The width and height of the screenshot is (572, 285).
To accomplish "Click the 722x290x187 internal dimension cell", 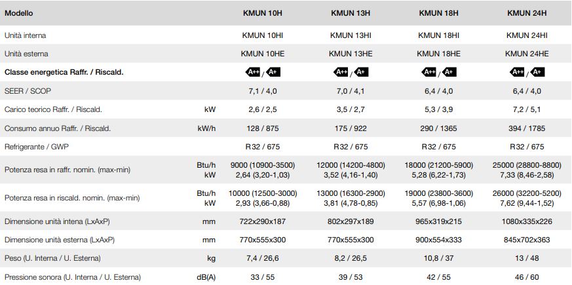I will [x=263, y=221].
